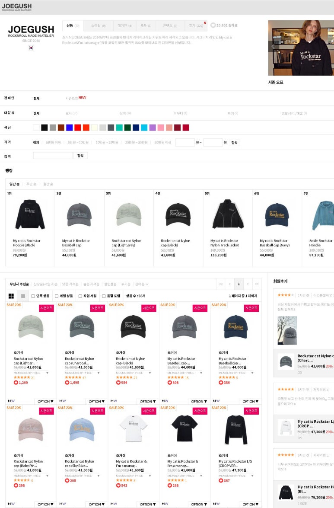Screen dimensions: 334x508
Task: Click the keyword search input field
Action: pyautogui.click(x=53, y=156)
